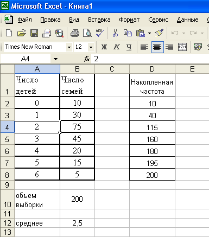The height and width of the screenshot is (237, 209).
Task: Click the E-mail envelope toolbar icon
Action: click(47, 33)
